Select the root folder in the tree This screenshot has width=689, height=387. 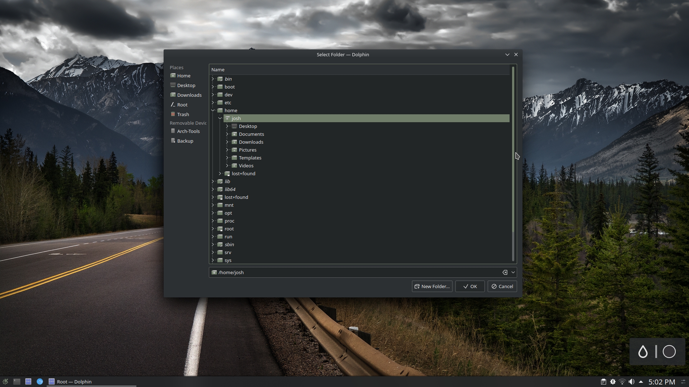tap(229, 229)
